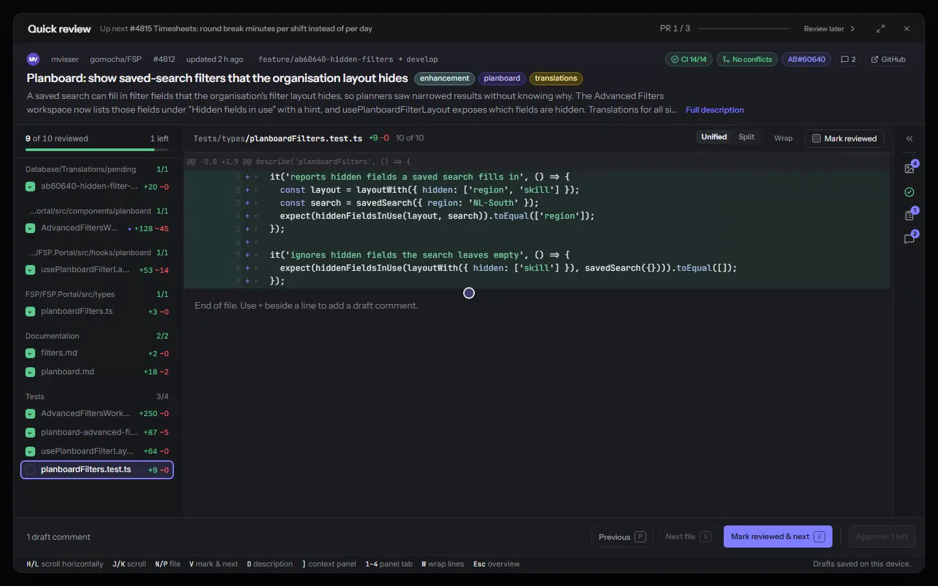Add draft comment on line 2 plus marker
Image resolution: width=938 pixels, height=586 pixels.
point(248,190)
